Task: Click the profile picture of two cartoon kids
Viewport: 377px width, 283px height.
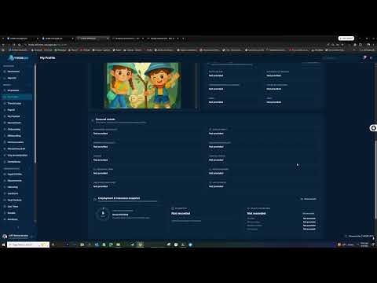Action: pyautogui.click(x=143, y=86)
